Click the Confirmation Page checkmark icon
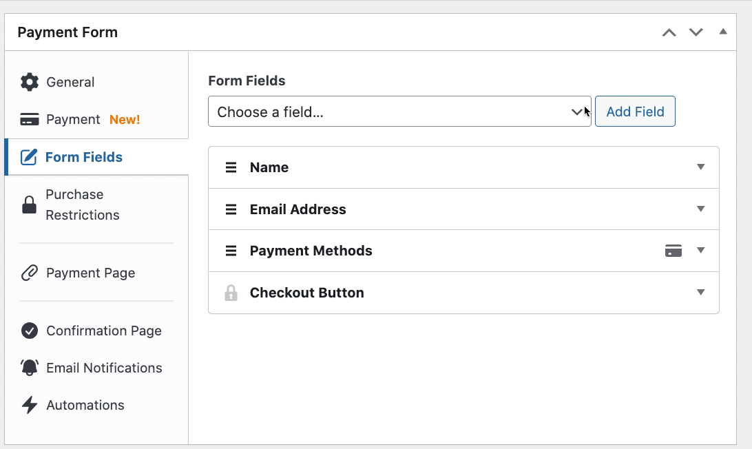The height and width of the screenshot is (449, 752). [30, 331]
